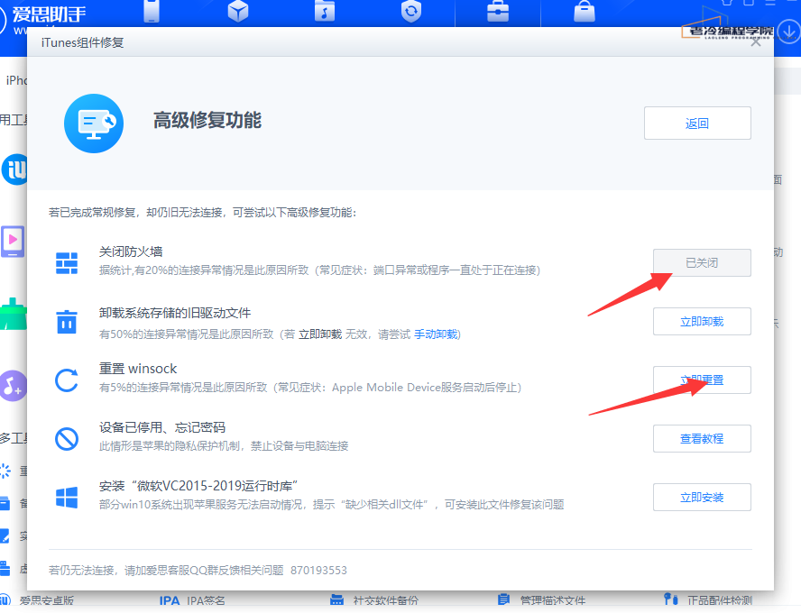Open the device (phone) tab icon in top bar
The width and height of the screenshot is (801, 613).
click(x=152, y=11)
